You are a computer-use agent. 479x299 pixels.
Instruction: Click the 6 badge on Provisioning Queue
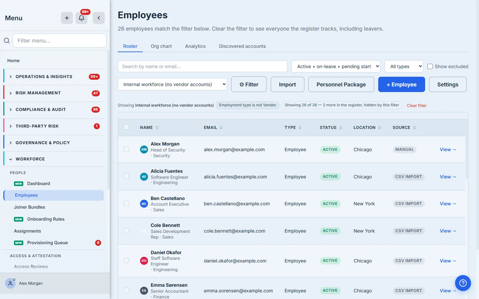98,243
